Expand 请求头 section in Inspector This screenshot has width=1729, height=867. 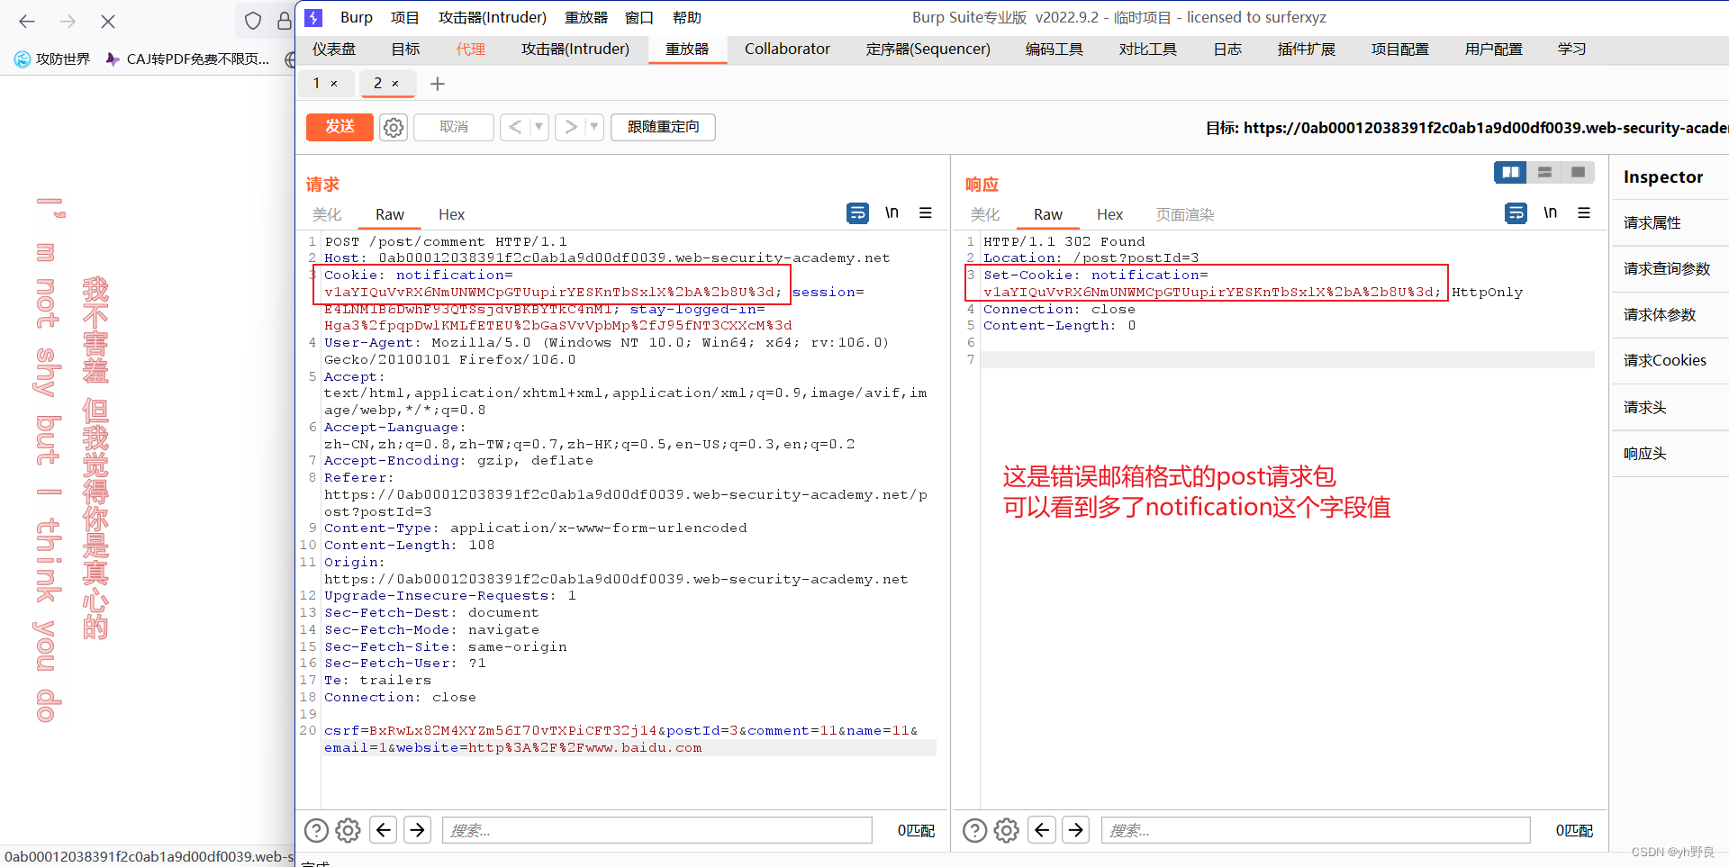[1670, 407]
